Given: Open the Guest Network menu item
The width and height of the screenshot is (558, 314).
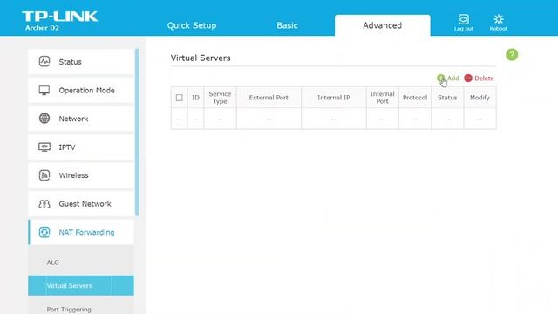Looking at the screenshot, I should point(81,203).
